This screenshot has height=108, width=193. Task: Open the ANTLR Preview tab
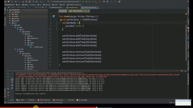[x=44, y=100]
